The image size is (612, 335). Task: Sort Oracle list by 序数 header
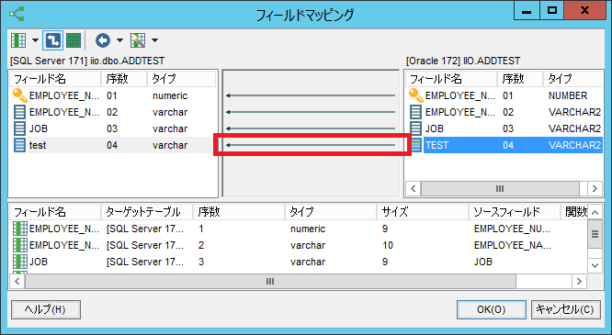[520, 79]
